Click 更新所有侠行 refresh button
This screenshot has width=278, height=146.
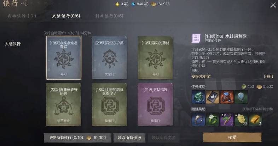coord(77,138)
